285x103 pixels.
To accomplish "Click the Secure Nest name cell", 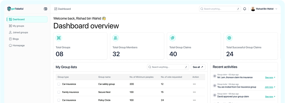I will [x=104, y=92].
